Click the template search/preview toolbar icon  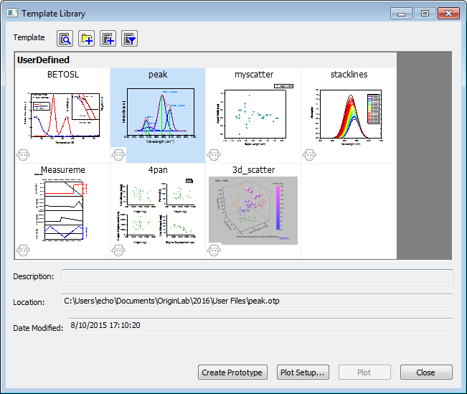[65, 39]
